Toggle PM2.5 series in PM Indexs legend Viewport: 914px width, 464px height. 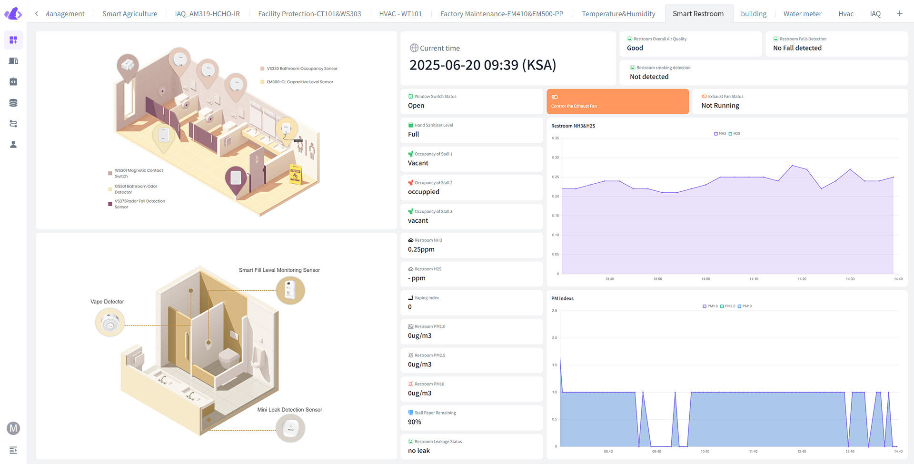(727, 306)
